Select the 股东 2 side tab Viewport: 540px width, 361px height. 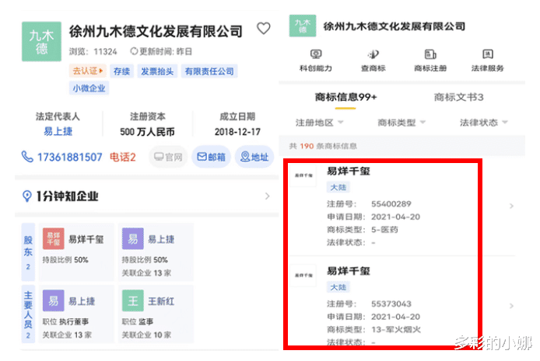tap(28, 252)
